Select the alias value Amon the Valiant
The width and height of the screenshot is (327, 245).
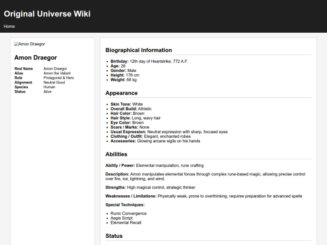pyautogui.click(x=57, y=73)
